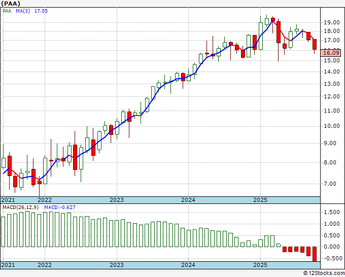Click the 7.00 price axis label
Viewport: 345px width, 277px height.
[333, 184]
